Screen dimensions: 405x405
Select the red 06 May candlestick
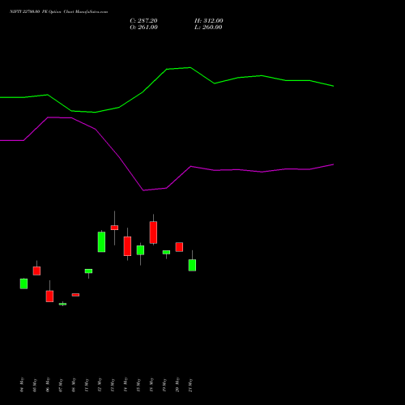coord(49,296)
